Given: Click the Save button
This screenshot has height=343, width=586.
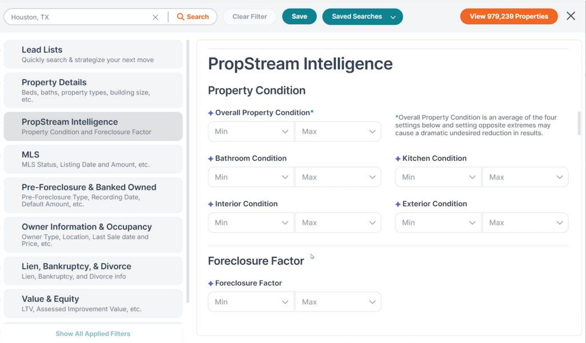Looking at the screenshot, I should pyautogui.click(x=299, y=17).
